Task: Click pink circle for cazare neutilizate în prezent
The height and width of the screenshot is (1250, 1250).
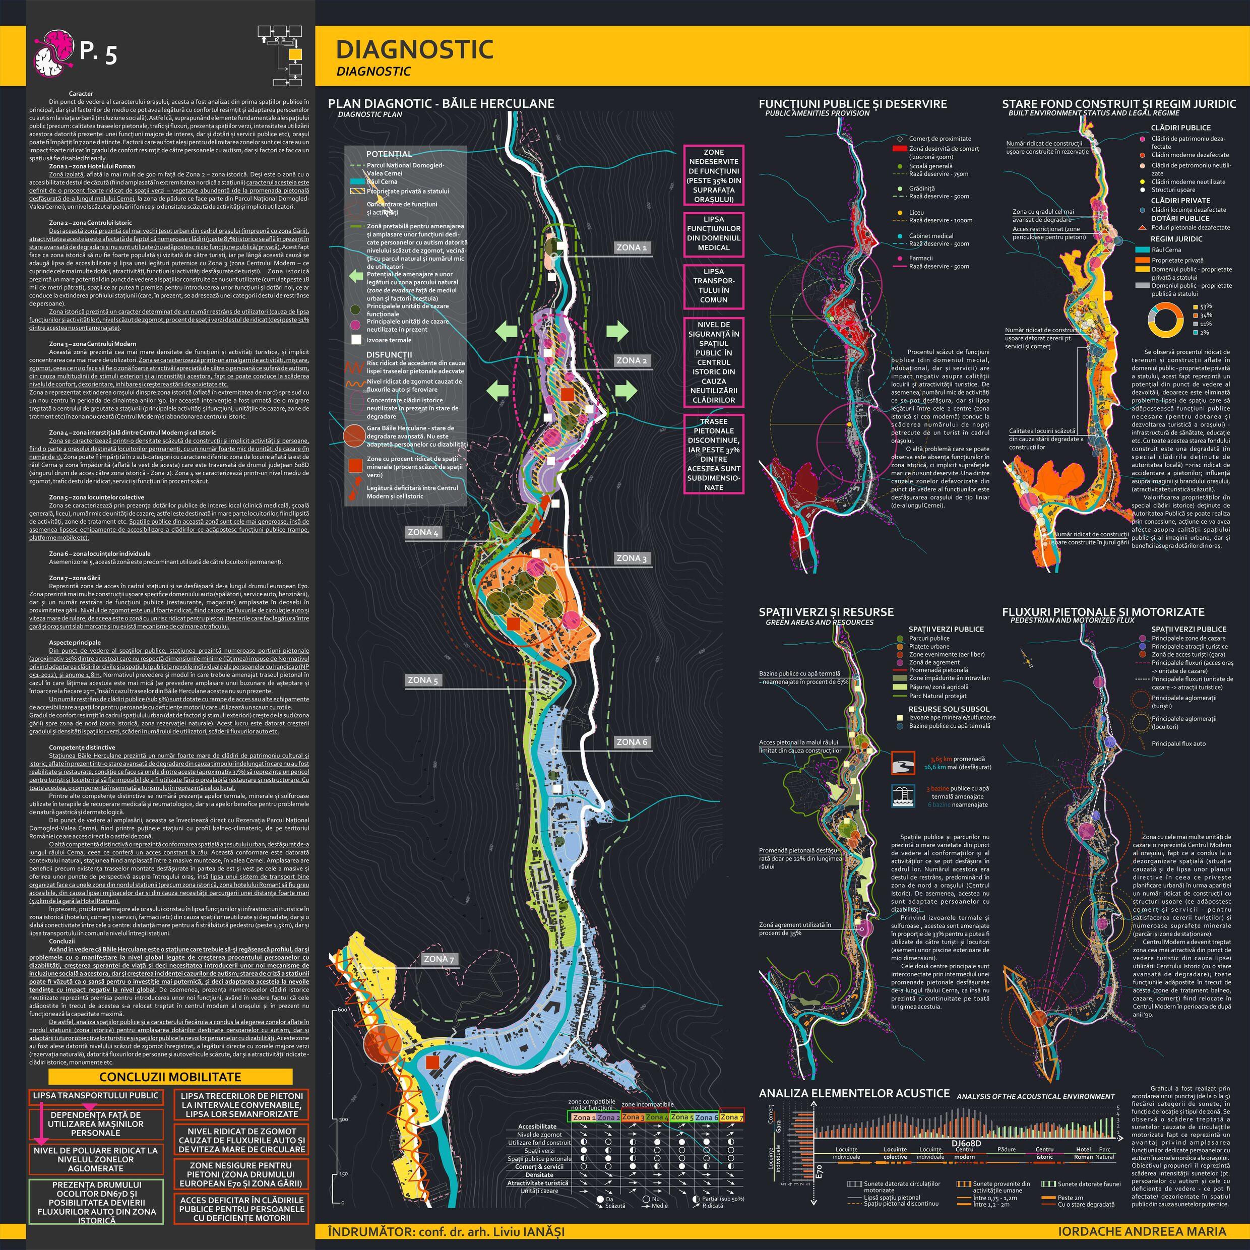Action: [x=355, y=325]
